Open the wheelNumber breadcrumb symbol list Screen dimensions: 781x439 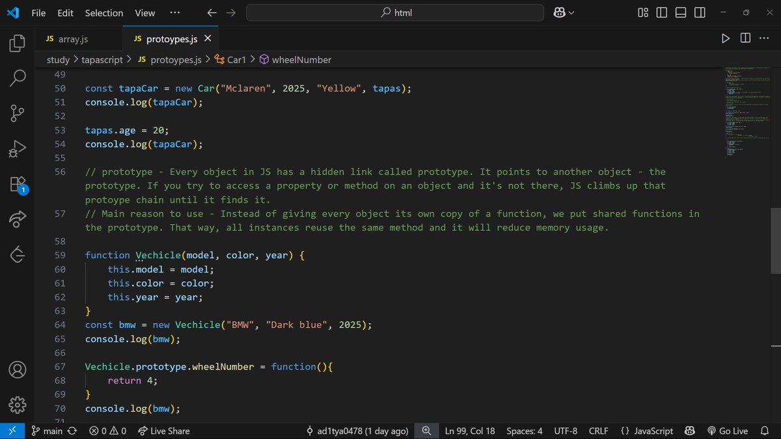295,60
